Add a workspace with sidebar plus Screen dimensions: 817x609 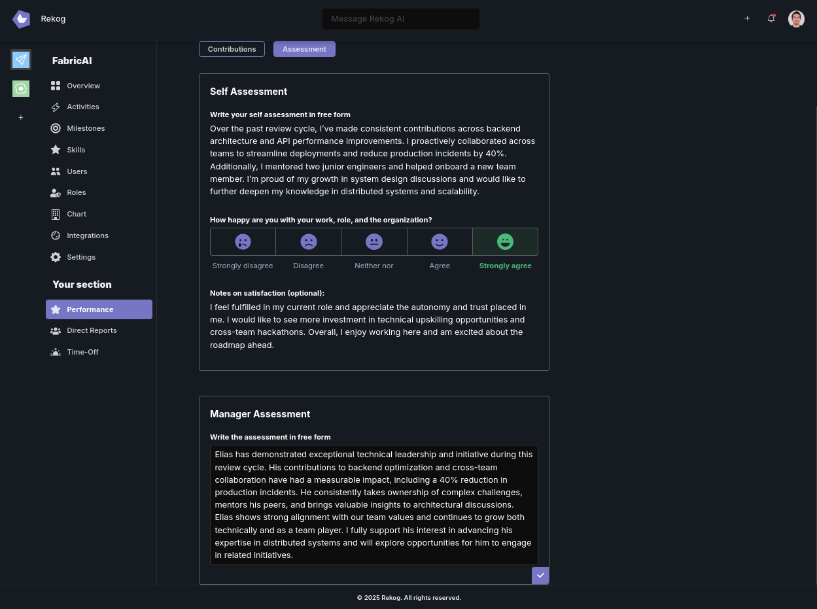click(x=21, y=117)
